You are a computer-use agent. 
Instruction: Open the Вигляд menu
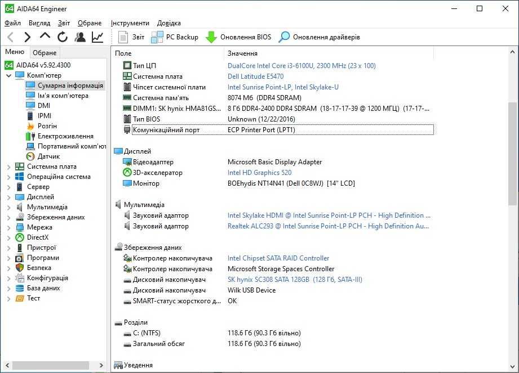click(x=39, y=23)
